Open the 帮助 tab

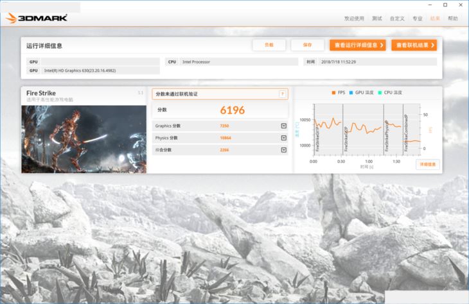pyautogui.click(x=453, y=19)
